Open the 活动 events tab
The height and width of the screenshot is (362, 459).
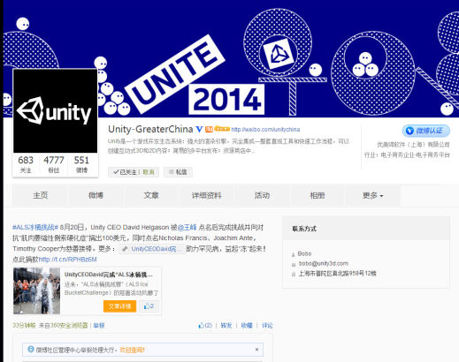(262, 195)
